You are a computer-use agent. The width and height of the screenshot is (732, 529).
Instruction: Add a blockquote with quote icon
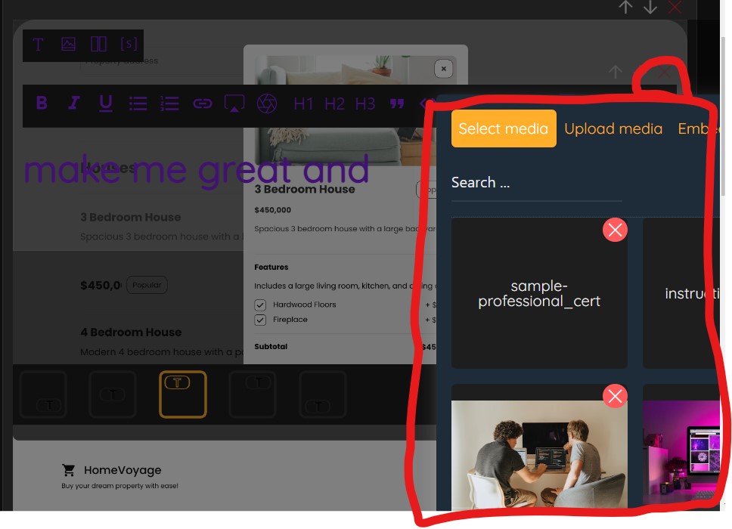[x=397, y=104]
